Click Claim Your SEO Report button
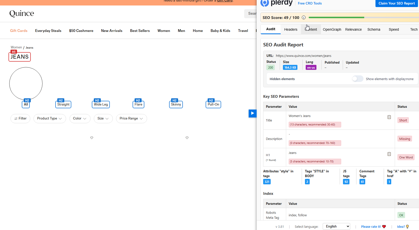 (397, 3)
